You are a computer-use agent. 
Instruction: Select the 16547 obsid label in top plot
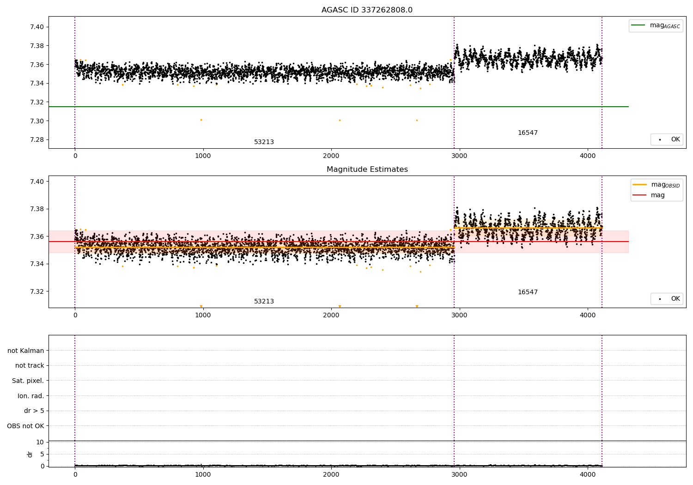pyautogui.click(x=528, y=133)
